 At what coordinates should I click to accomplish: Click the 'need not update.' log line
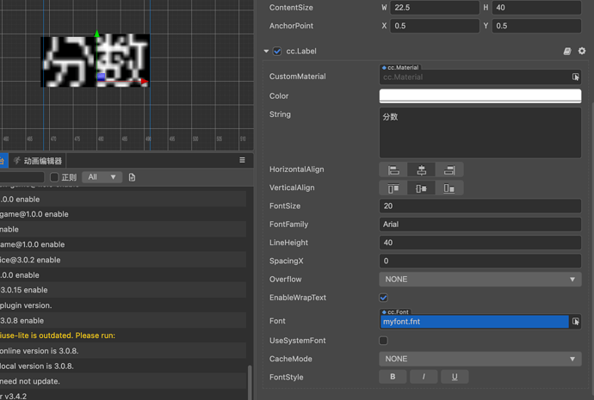click(x=123, y=381)
